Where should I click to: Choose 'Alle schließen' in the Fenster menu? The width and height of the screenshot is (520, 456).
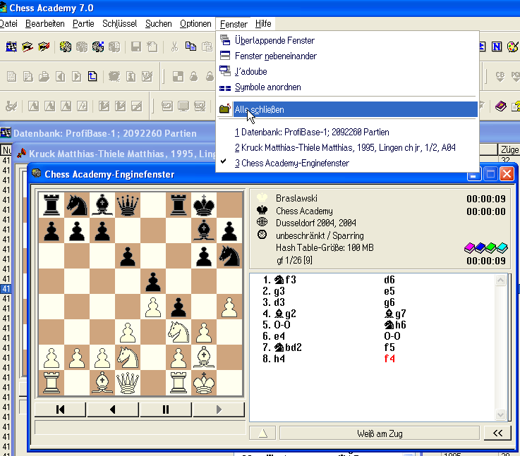[259, 109]
